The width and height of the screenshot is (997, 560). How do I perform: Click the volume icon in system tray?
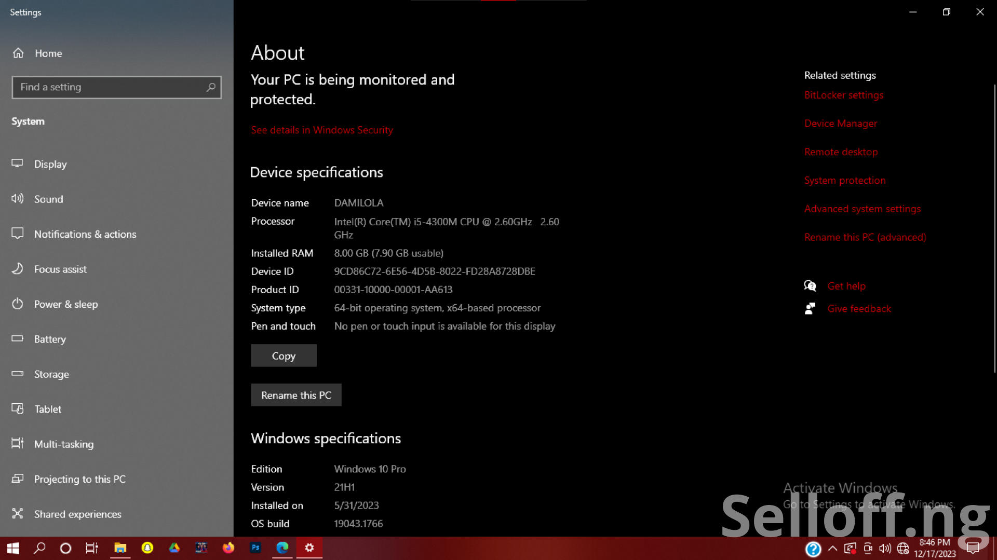click(885, 548)
